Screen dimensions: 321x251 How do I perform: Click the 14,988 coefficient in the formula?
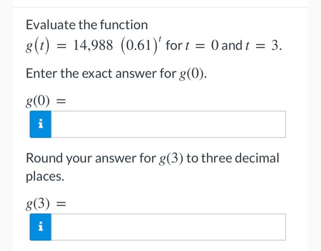click(x=93, y=45)
